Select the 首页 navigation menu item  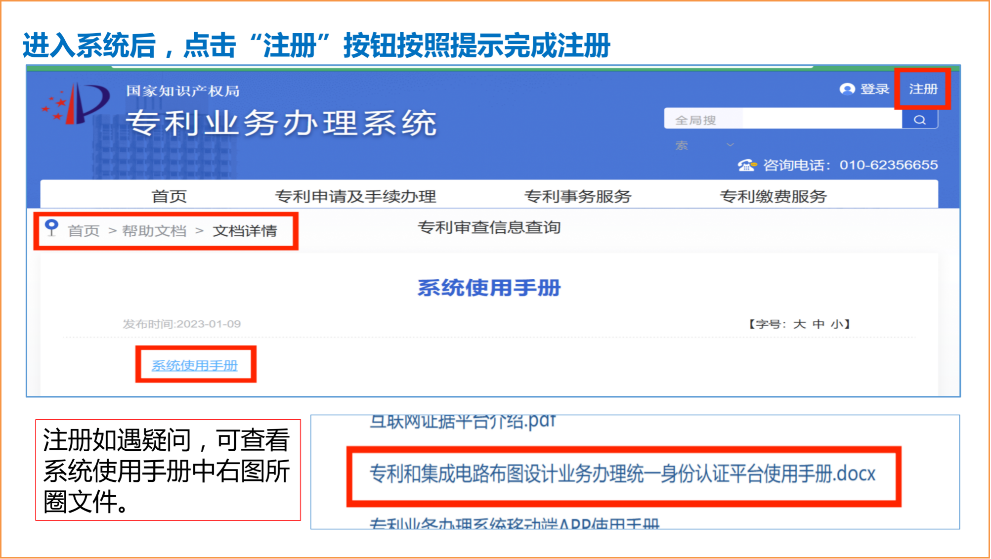tap(169, 196)
